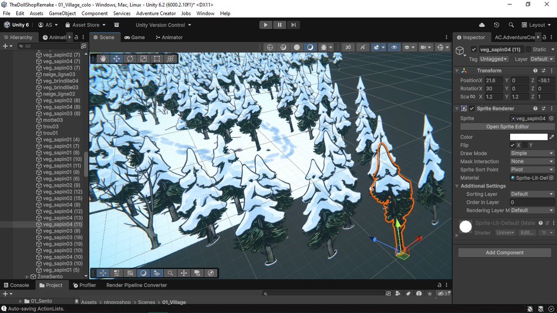Toggle the grid snapping overlay icon
This screenshot has width=557, height=313.
tap(130, 273)
